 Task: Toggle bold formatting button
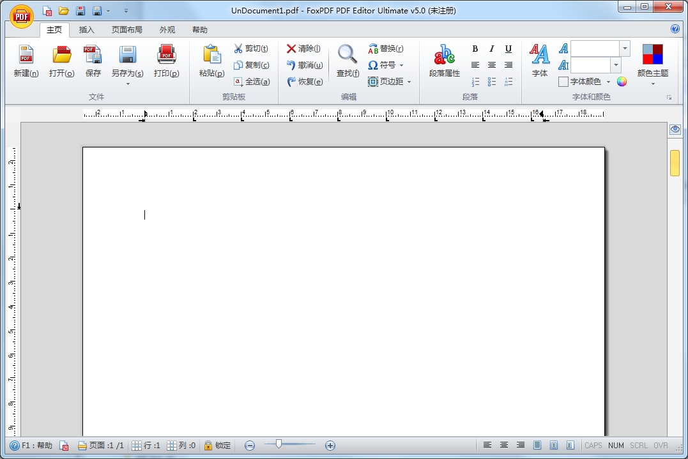pos(475,49)
